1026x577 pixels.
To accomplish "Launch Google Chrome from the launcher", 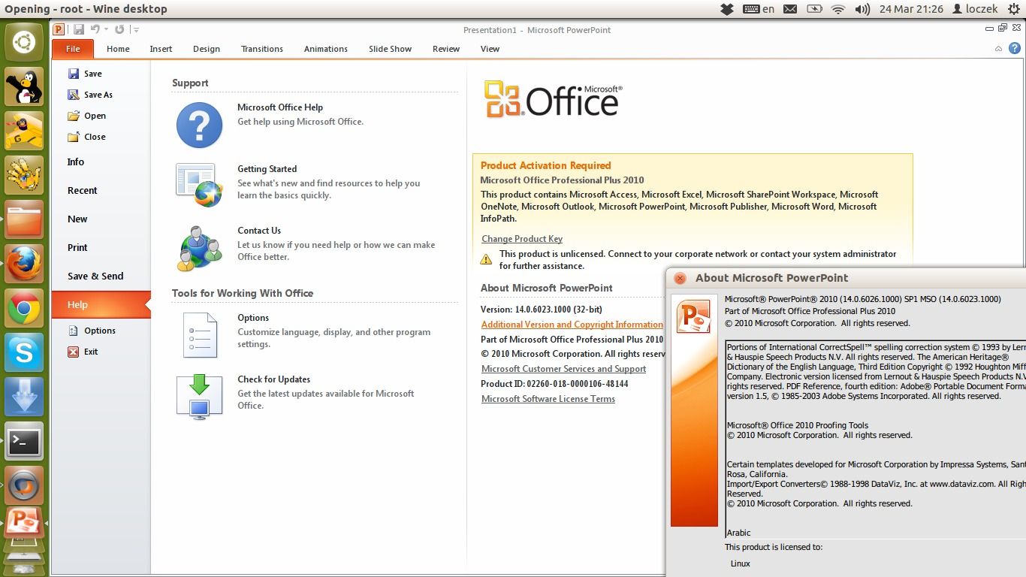I will [x=24, y=308].
